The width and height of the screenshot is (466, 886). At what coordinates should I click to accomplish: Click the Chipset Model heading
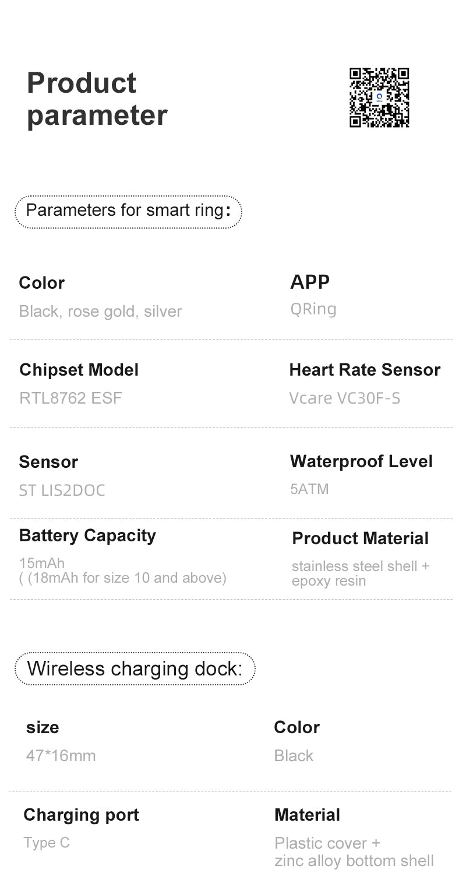pos(79,370)
